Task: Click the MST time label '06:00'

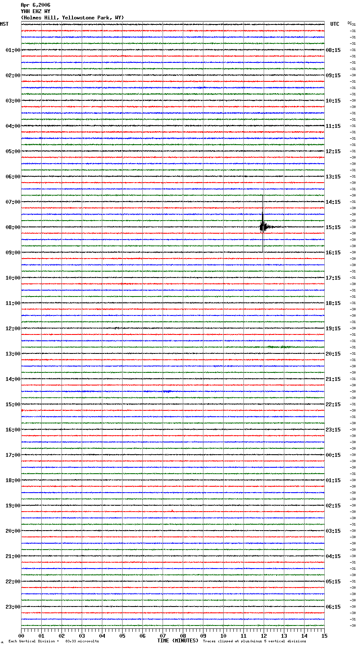Action: [13, 177]
